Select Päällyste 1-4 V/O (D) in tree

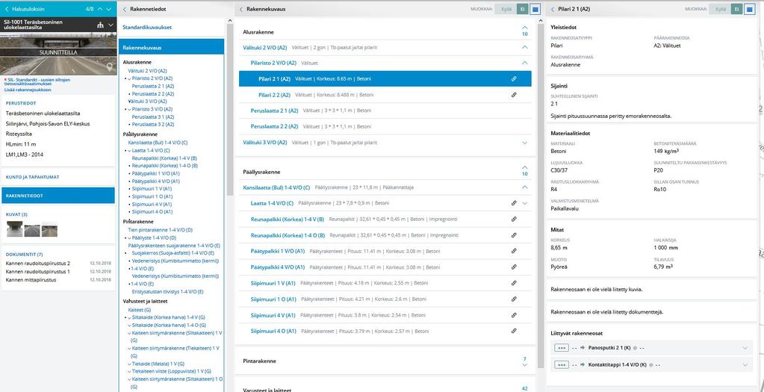tap(153, 237)
